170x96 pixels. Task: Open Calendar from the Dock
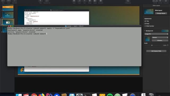26,95
